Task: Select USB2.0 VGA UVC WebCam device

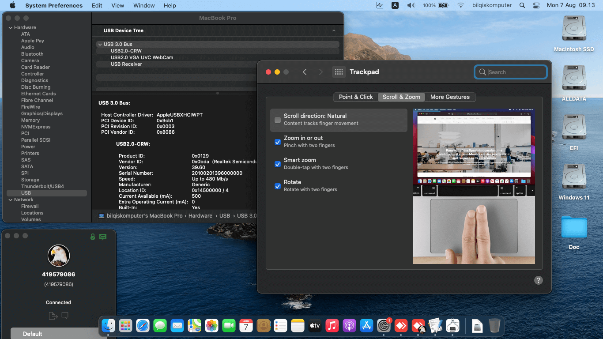Action: coord(142,57)
